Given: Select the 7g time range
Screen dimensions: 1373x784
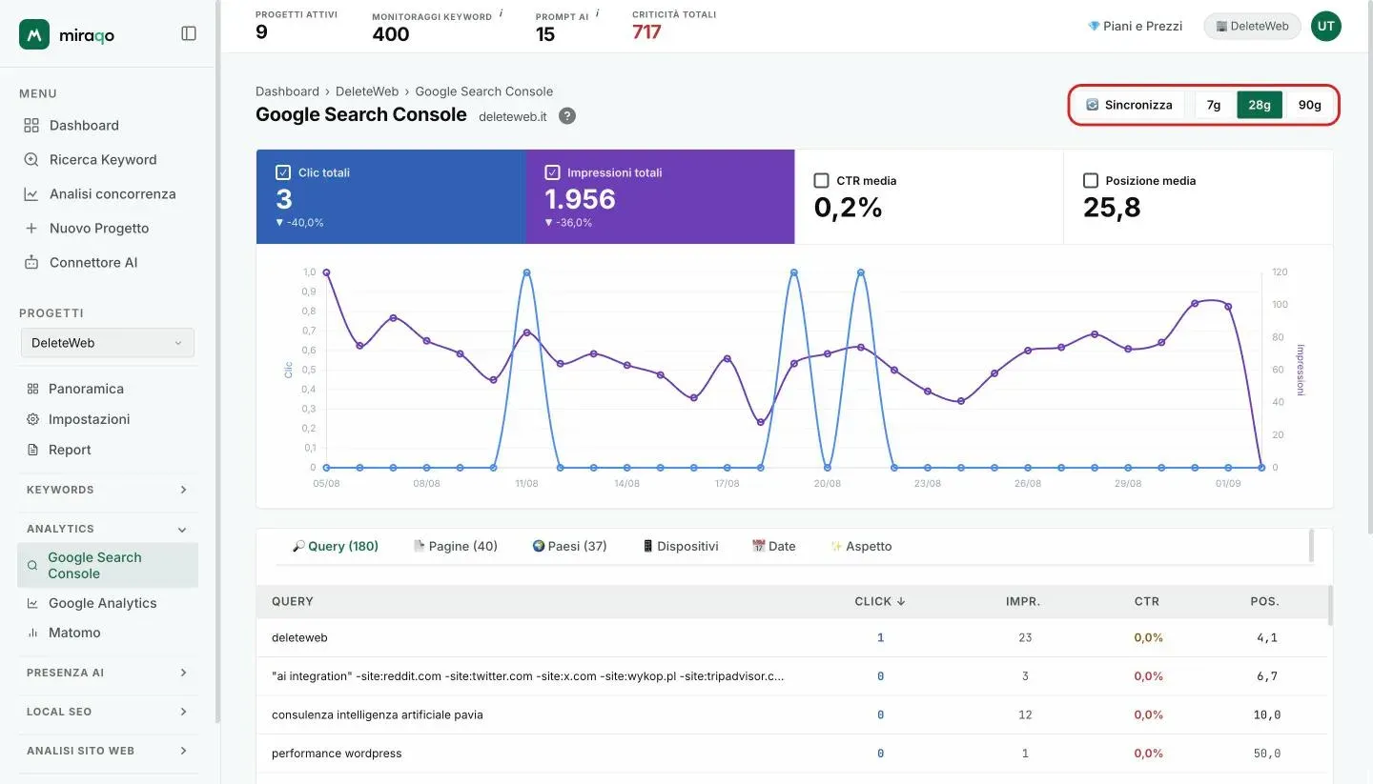Looking at the screenshot, I should 1214,105.
